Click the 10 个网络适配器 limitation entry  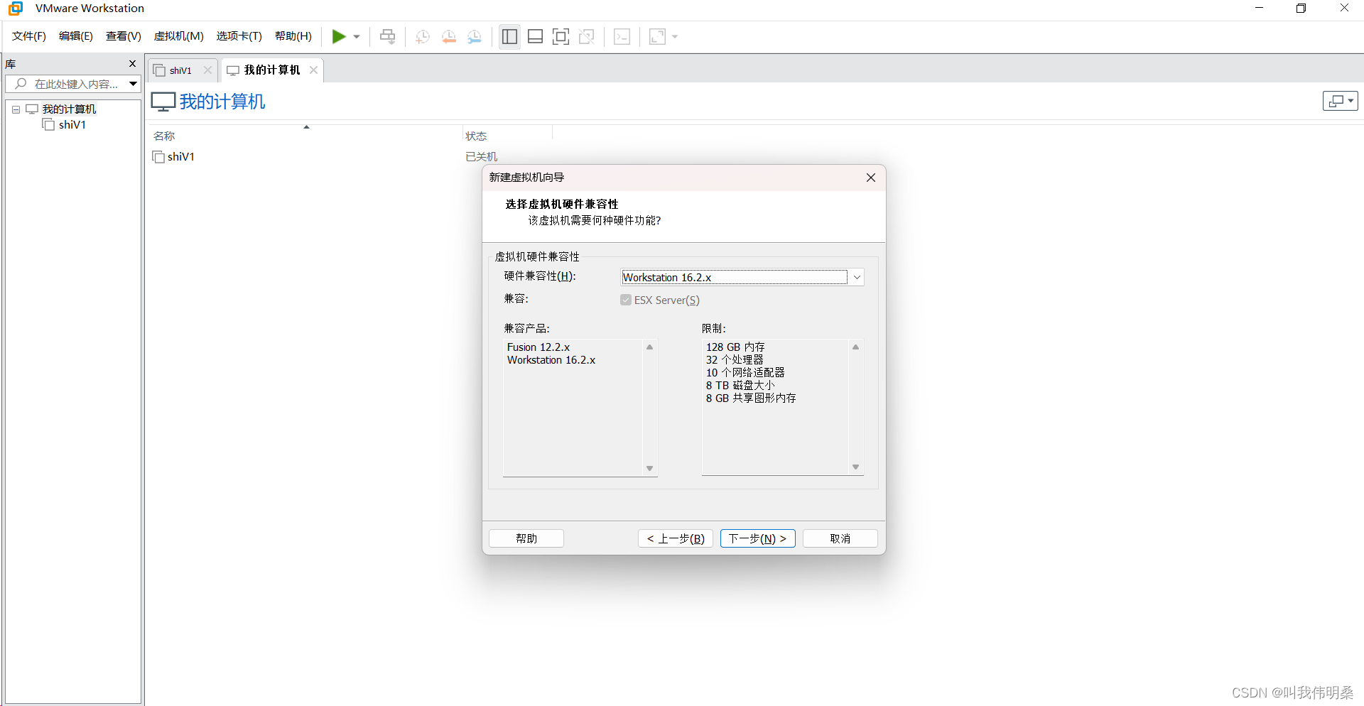pyautogui.click(x=745, y=373)
